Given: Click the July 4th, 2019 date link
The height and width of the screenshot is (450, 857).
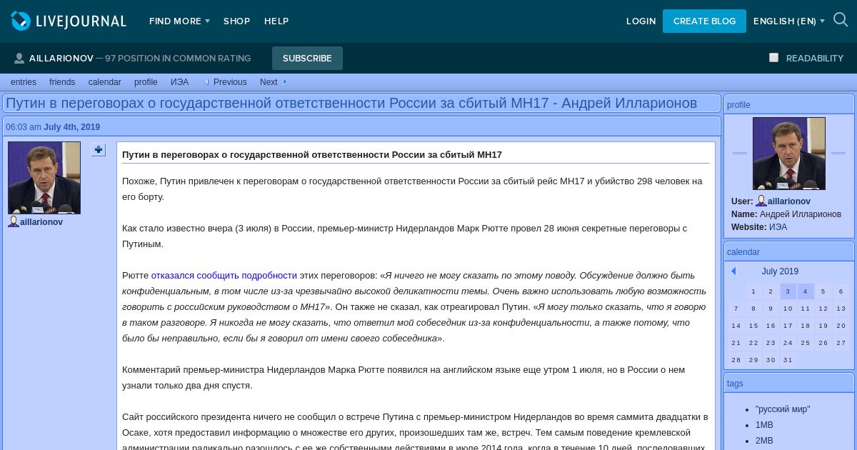Looking at the screenshot, I should click(71, 127).
